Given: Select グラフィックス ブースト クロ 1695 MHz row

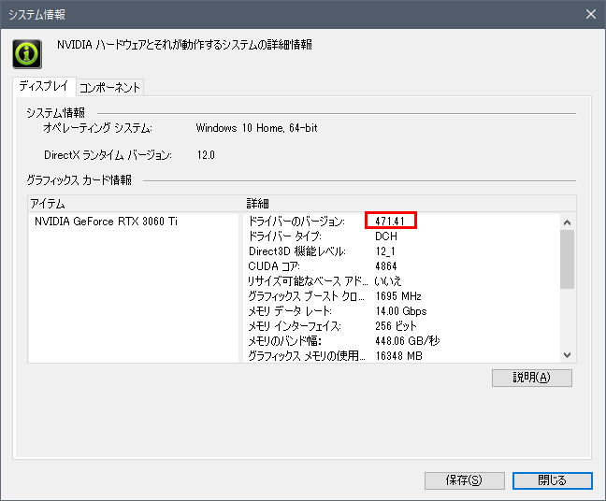Looking at the screenshot, I should coord(402,296).
